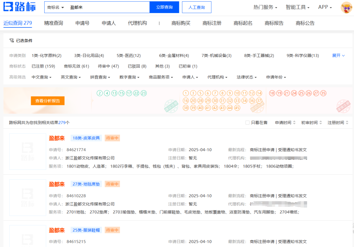The image size is (354, 247).
Task: Click the search input containing 盈都来
Action: point(108,8)
